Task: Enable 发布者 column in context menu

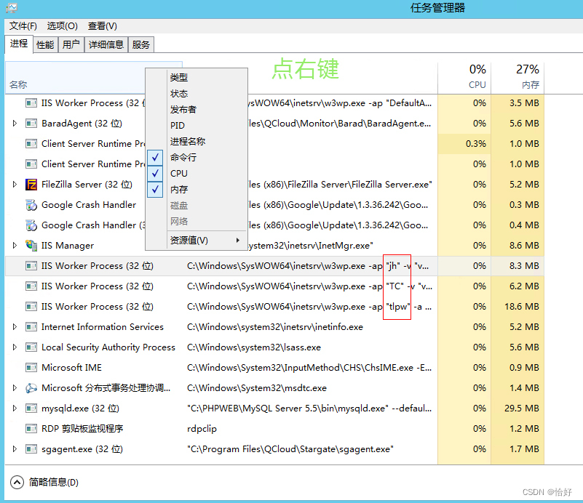Action: tap(197, 110)
